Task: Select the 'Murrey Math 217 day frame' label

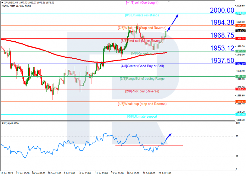Action: [16, 6]
